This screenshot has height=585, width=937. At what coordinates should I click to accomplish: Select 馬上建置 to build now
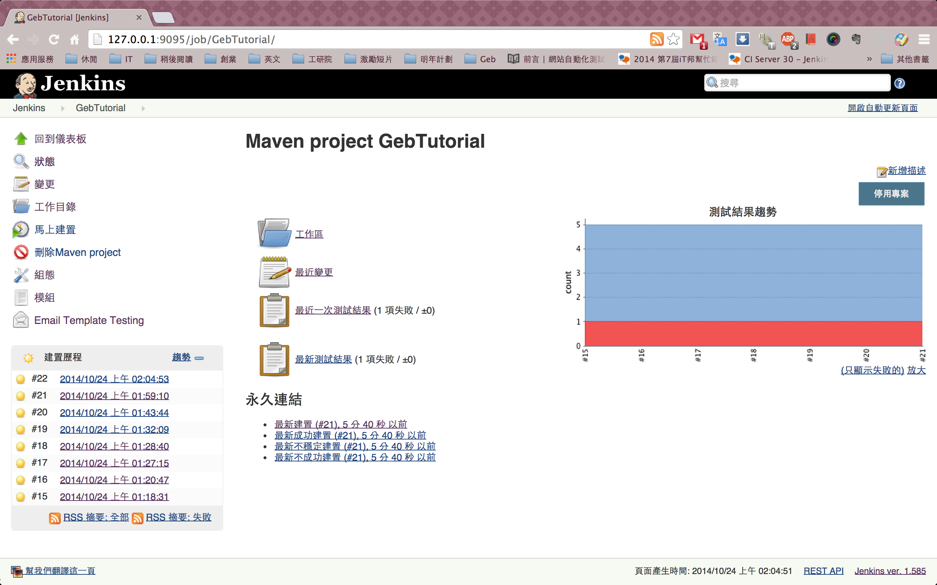coord(55,230)
